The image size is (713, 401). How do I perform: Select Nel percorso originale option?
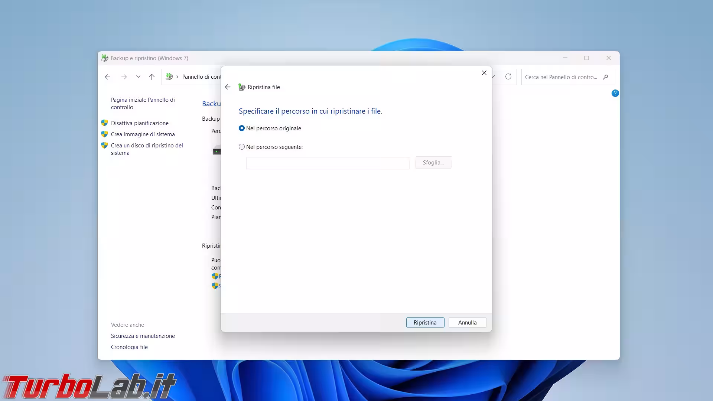(x=242, y=128)
